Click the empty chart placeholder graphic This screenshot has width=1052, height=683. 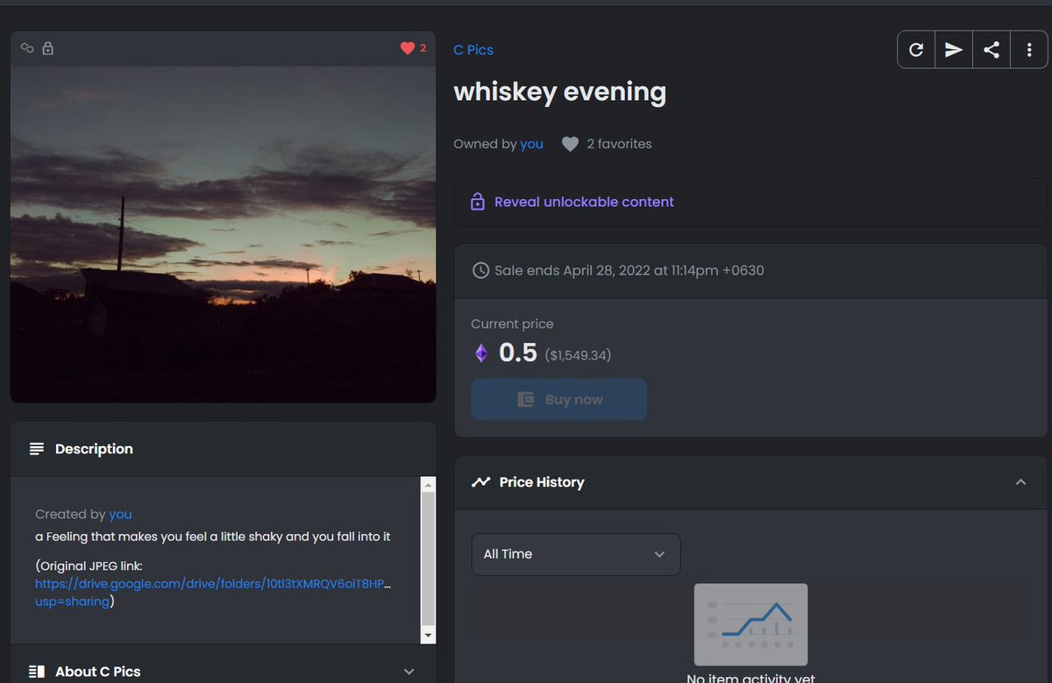750,624
